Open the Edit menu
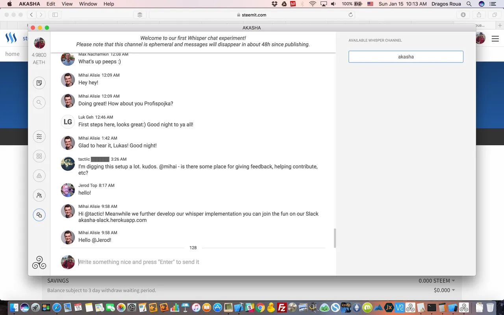504x315 pixels. coord(51,4)
